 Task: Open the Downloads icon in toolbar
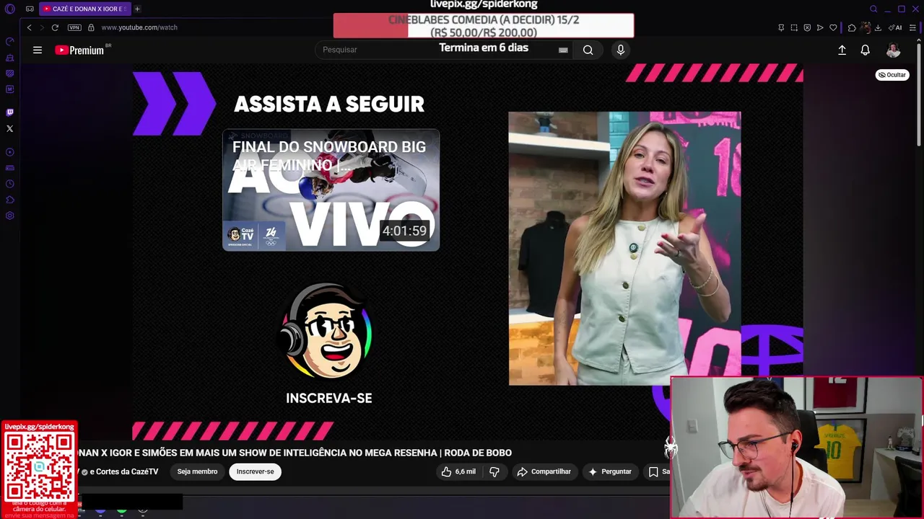pyautogui.click(x=878, y=27)
